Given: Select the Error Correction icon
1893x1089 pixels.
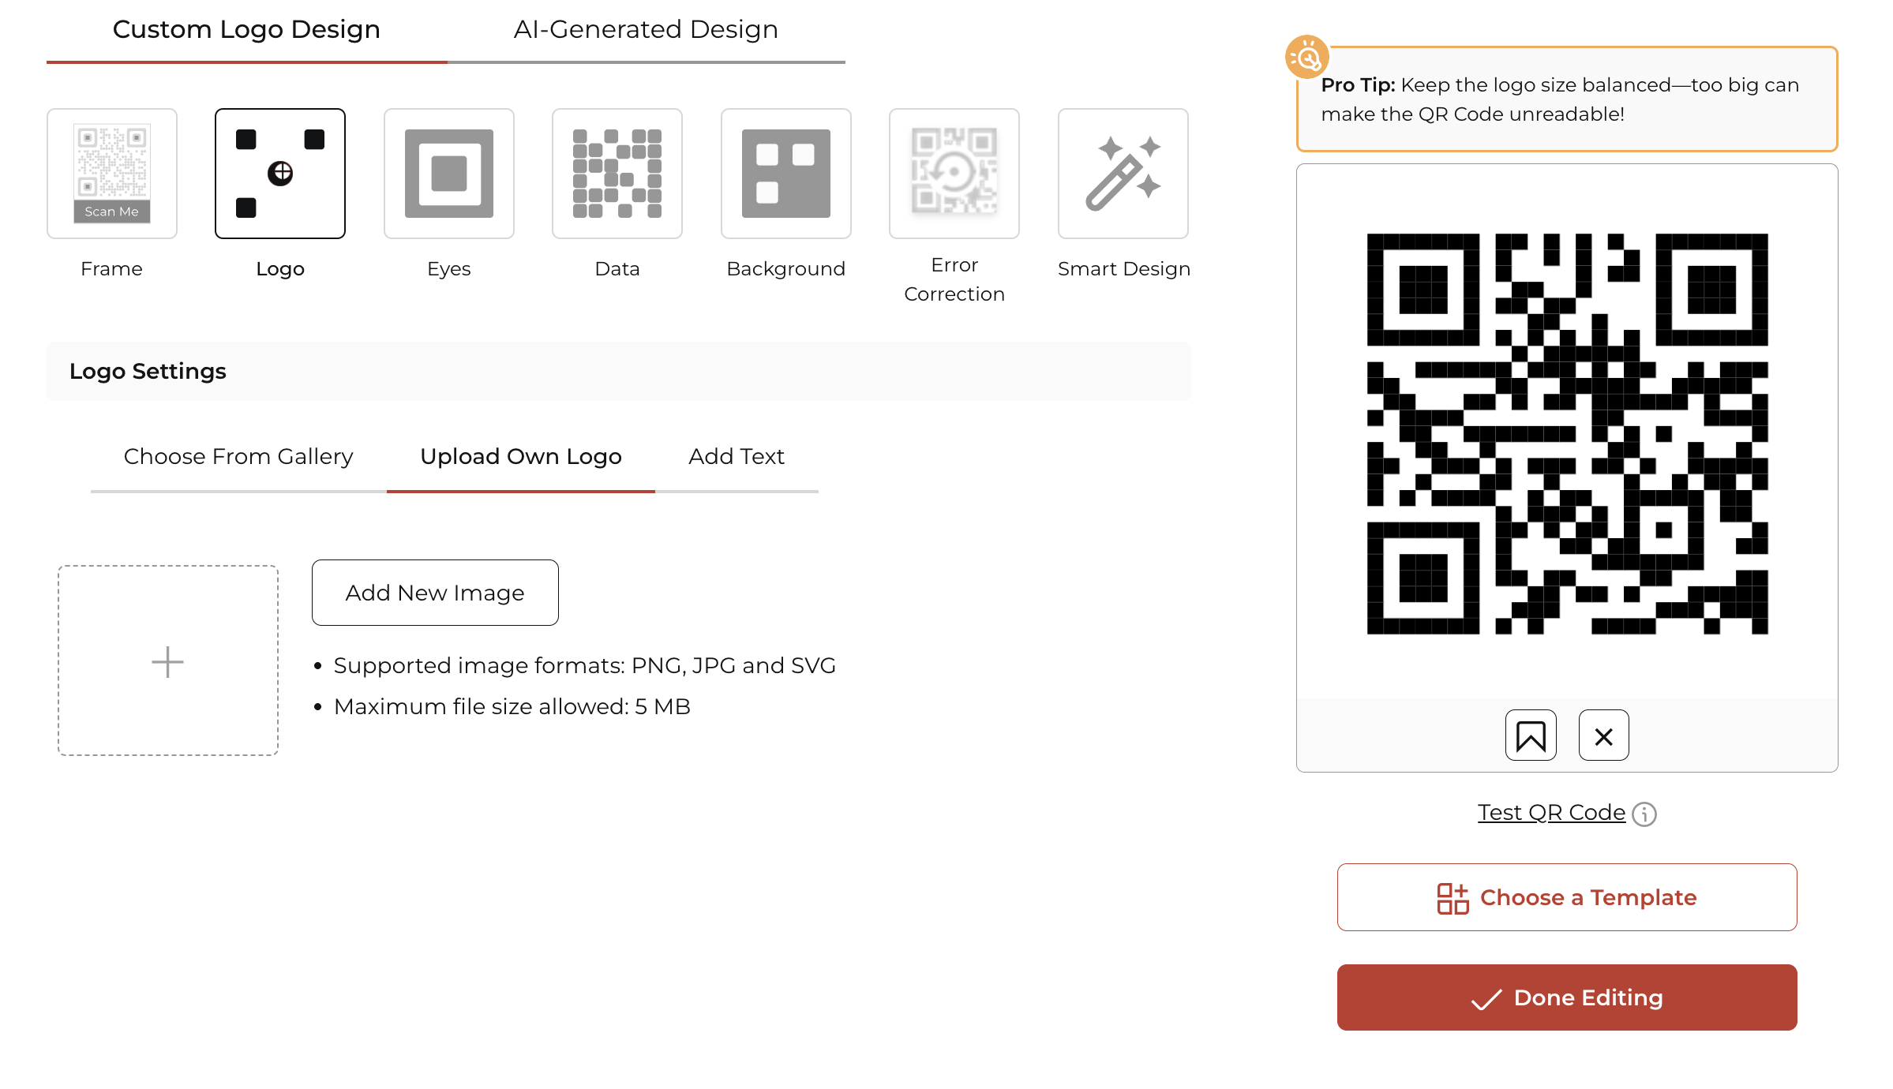Looking at the screenshot, I should coord(954,174).
